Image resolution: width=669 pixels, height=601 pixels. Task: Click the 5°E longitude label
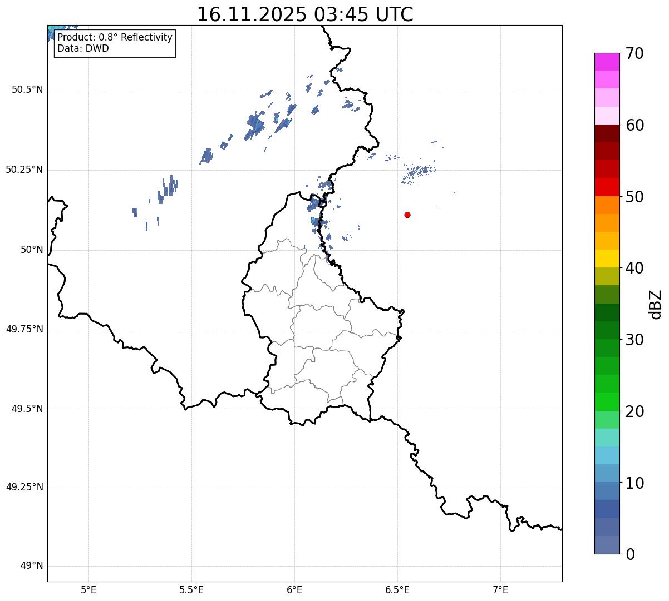point(88,590)
